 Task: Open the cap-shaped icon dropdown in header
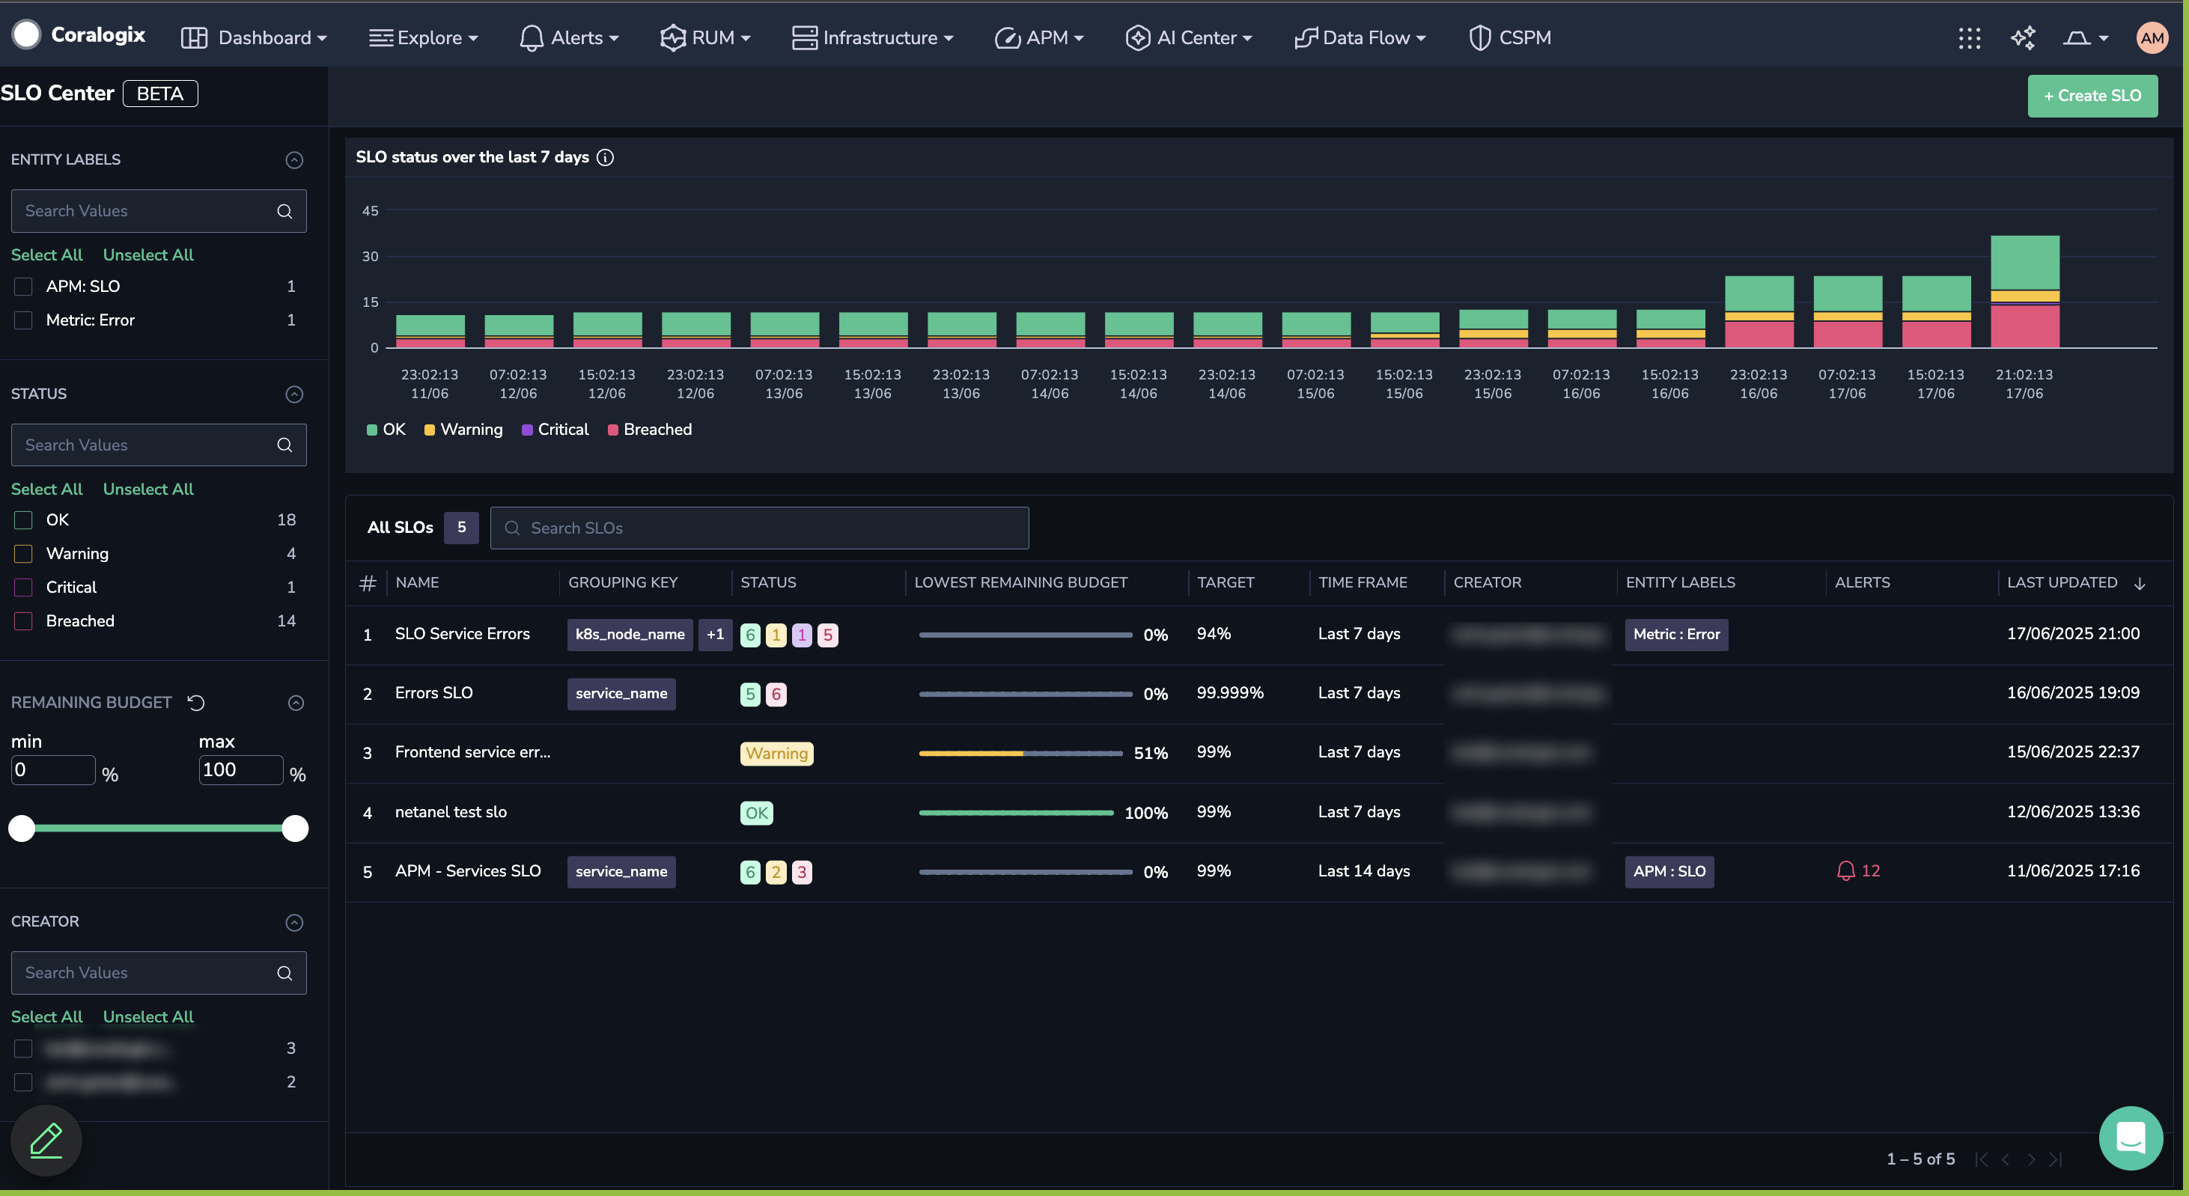click(x=2086, y=38)
